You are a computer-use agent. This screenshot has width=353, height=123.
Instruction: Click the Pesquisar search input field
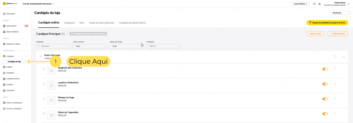53,46
